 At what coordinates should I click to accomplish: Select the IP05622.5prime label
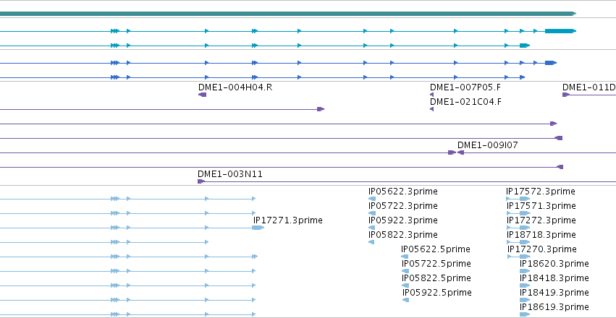tap(436, 249)
